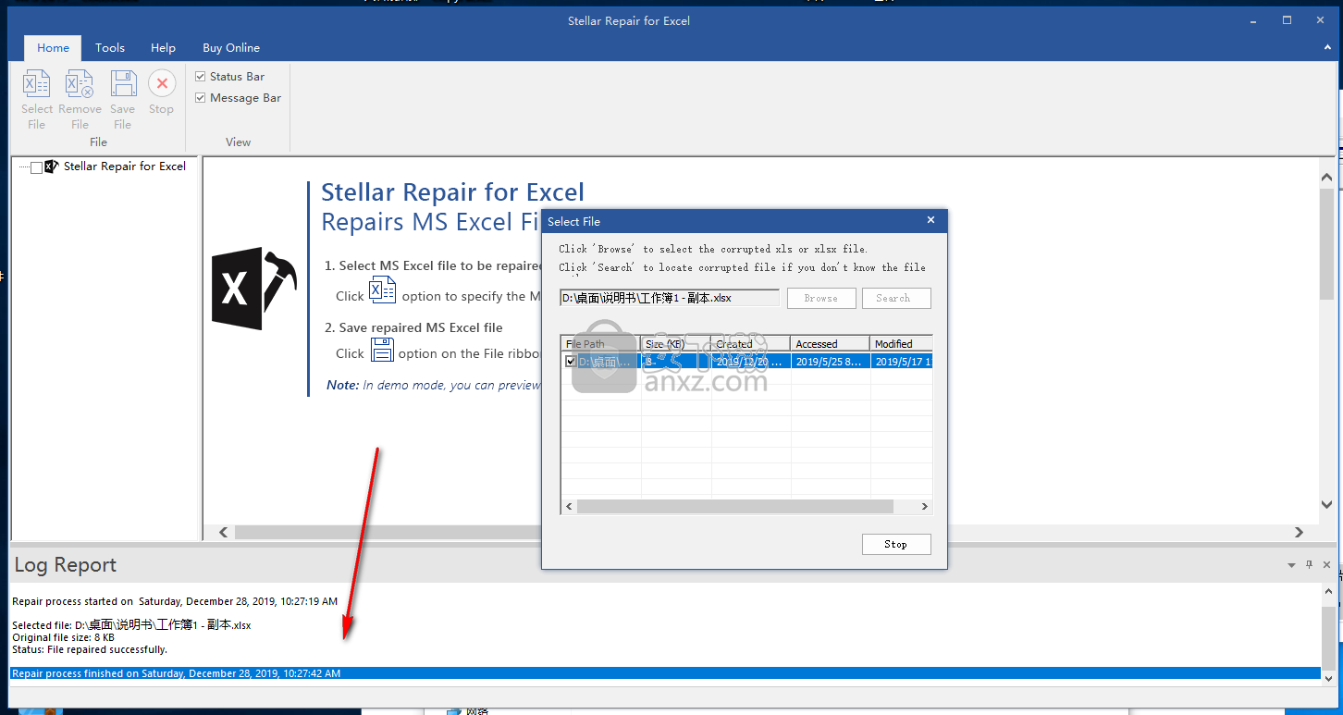Click the Log Report scroll up arrow
Screen dimensions: 1343x715
(1329, 592)
